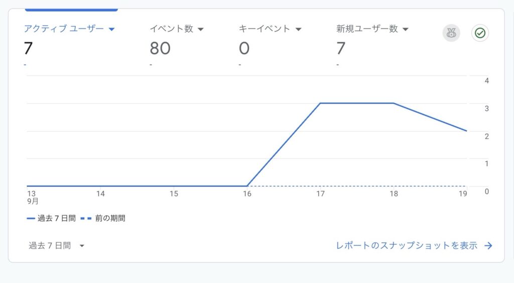Open アクティブ ユーザー metric dropdown arrow
Image resolution: width=514 pixels, height=283 pixels.
tap(111, 29)
